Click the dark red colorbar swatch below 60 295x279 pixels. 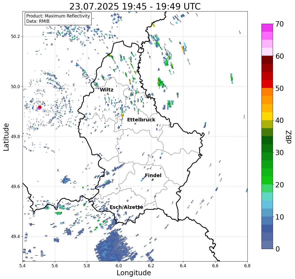point(267,60)
